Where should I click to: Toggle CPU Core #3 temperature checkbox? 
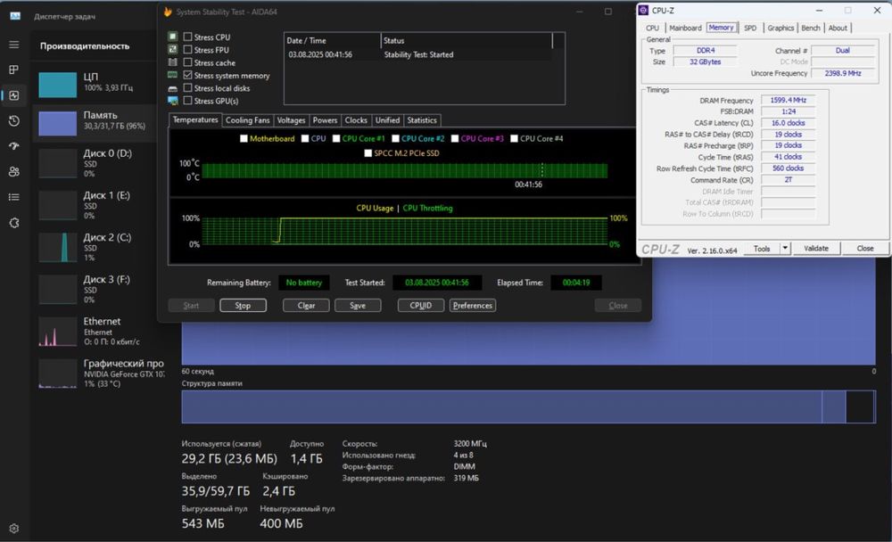pos(455,139)
